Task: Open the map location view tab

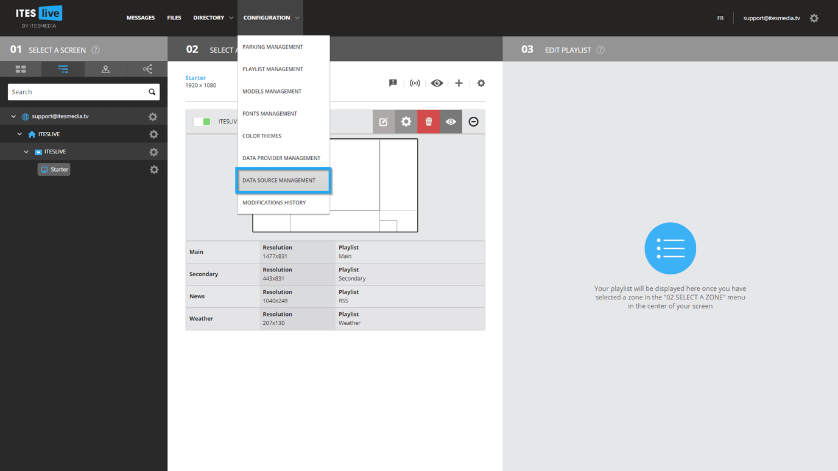Action: pyautogui.click(x=105, y=69)
